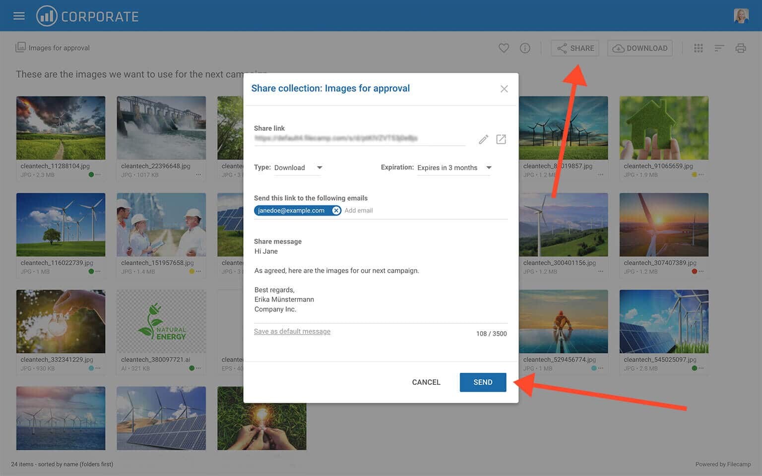The width and height of the screenshot is (762, 476).
Task: Open the Expiration dropdown
Action: click(x=454, y=168)
